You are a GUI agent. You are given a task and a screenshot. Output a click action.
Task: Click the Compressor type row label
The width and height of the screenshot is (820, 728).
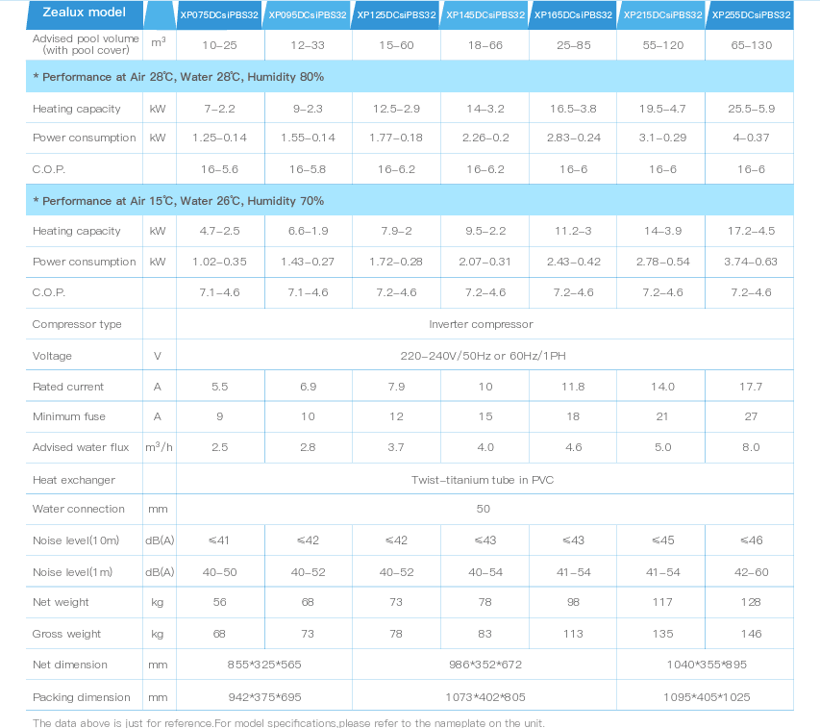point(78,324)
